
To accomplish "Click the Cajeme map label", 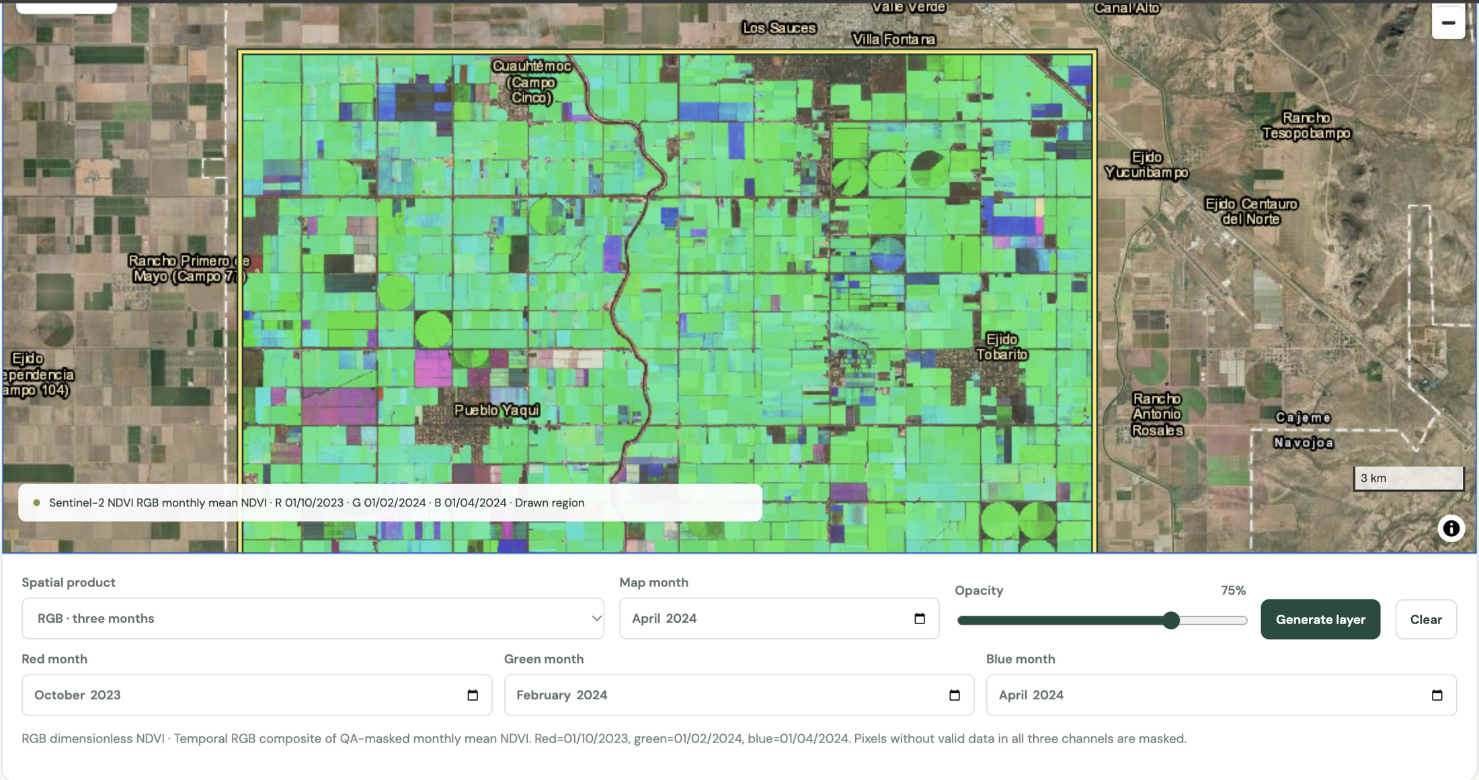I will point(1304,418).
